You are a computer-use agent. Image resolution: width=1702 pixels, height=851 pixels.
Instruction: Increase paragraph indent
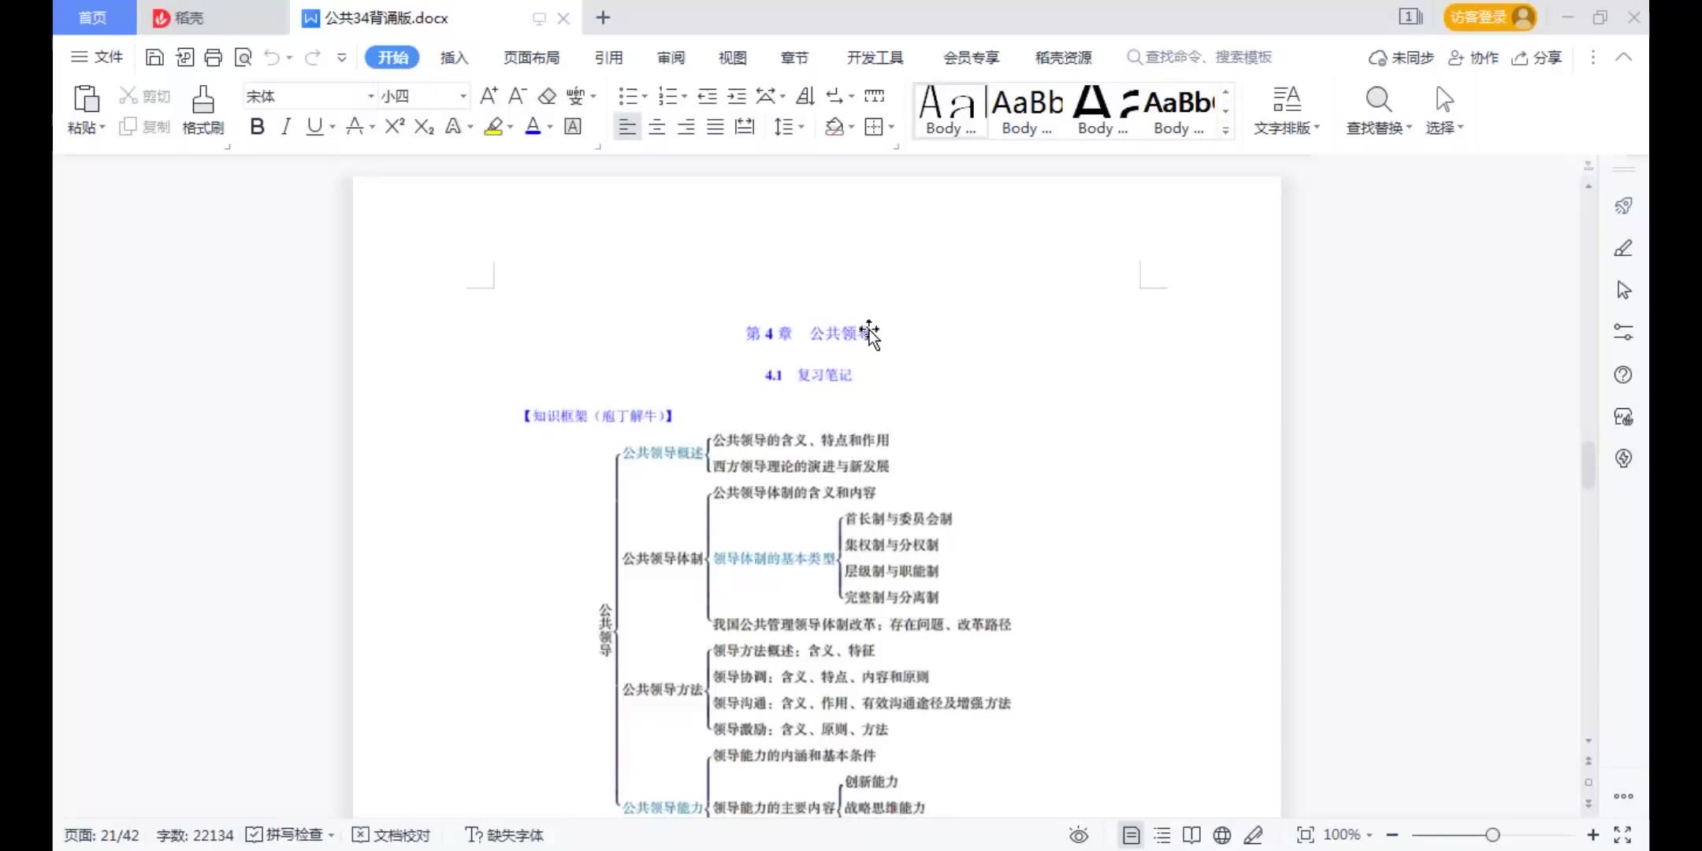(737, 96)
